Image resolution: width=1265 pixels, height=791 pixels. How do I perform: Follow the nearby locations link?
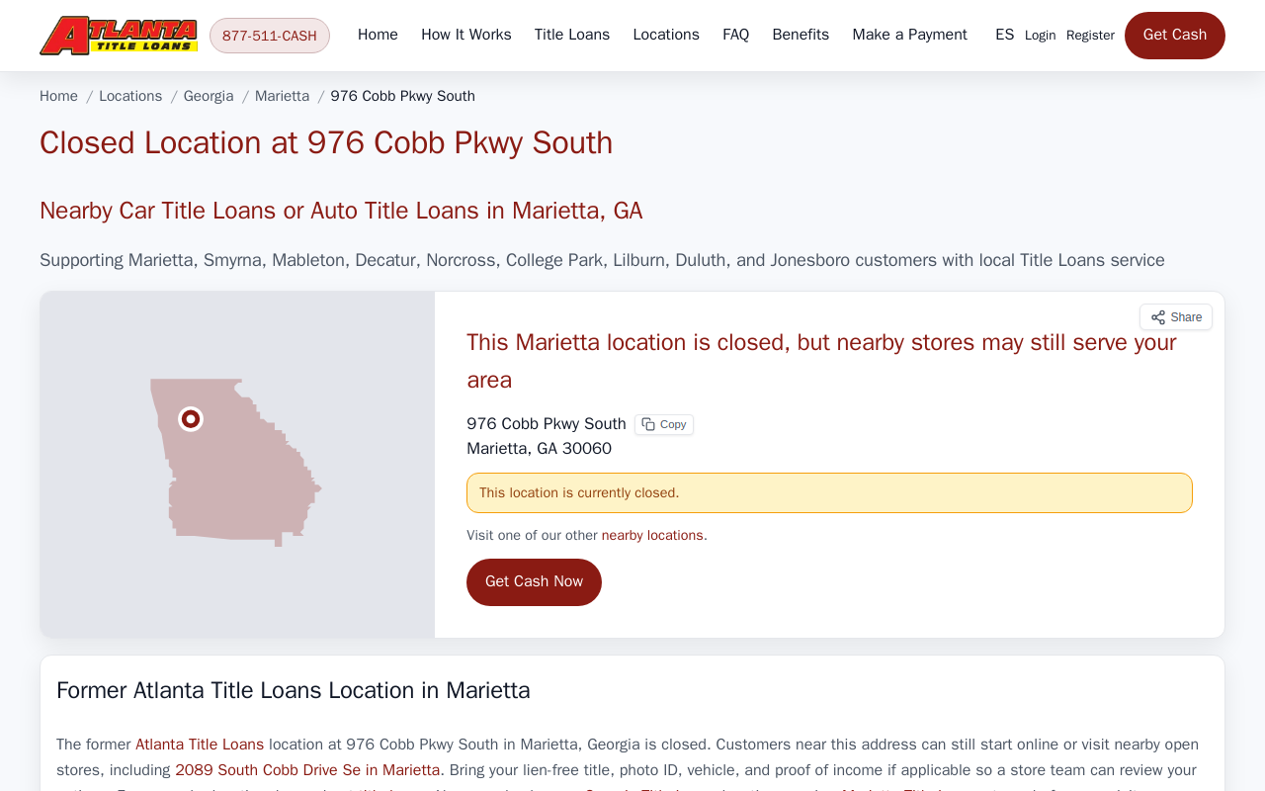652,536
